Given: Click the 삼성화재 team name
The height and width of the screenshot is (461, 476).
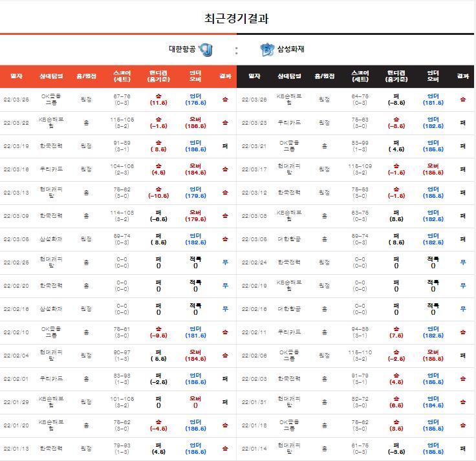Looking at the screenshot, I should (291, 49).
